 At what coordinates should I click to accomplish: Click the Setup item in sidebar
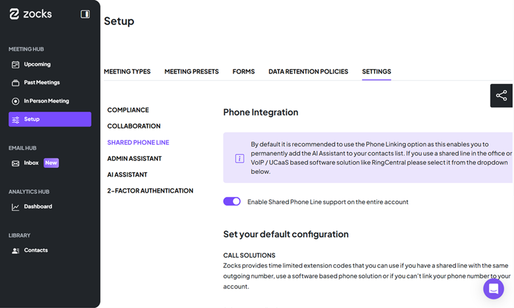pyautogui.click(x=50, y=119)
